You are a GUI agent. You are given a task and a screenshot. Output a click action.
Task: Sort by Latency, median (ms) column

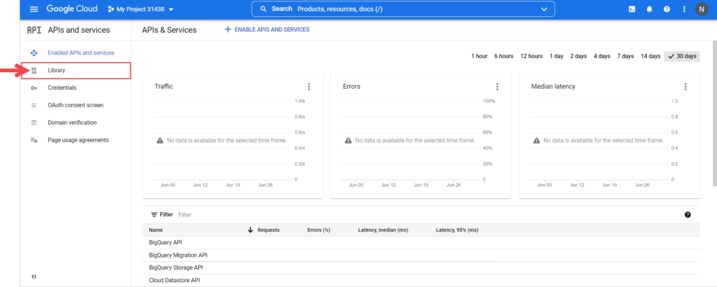383,230
